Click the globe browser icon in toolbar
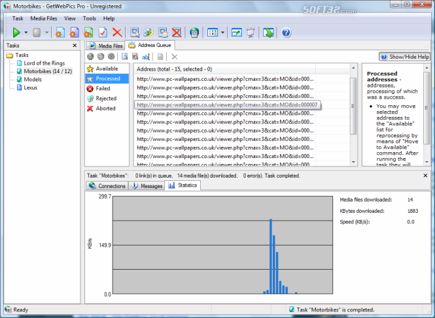 pos(194,33)
